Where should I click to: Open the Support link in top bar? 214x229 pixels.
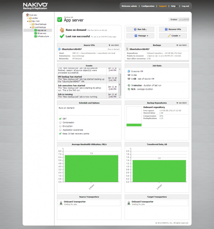coord(163,6)
